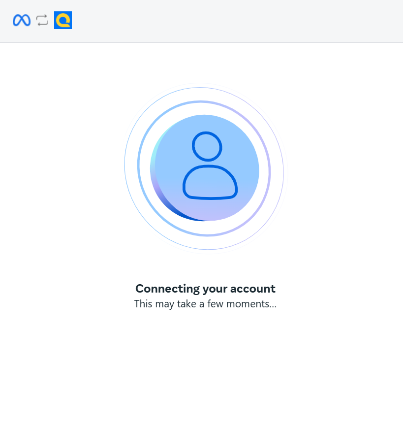Viewport: 403px width, 429px height.
Task: Click the "Connecting your account" heading
Action: pyautogui.click(x=205, y=289)
